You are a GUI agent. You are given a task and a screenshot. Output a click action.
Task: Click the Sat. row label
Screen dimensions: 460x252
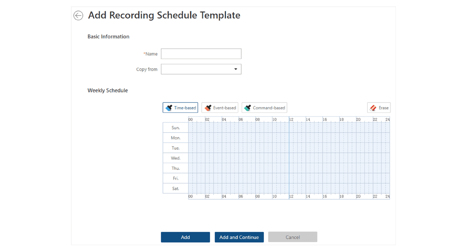click(x=175, y=189)
